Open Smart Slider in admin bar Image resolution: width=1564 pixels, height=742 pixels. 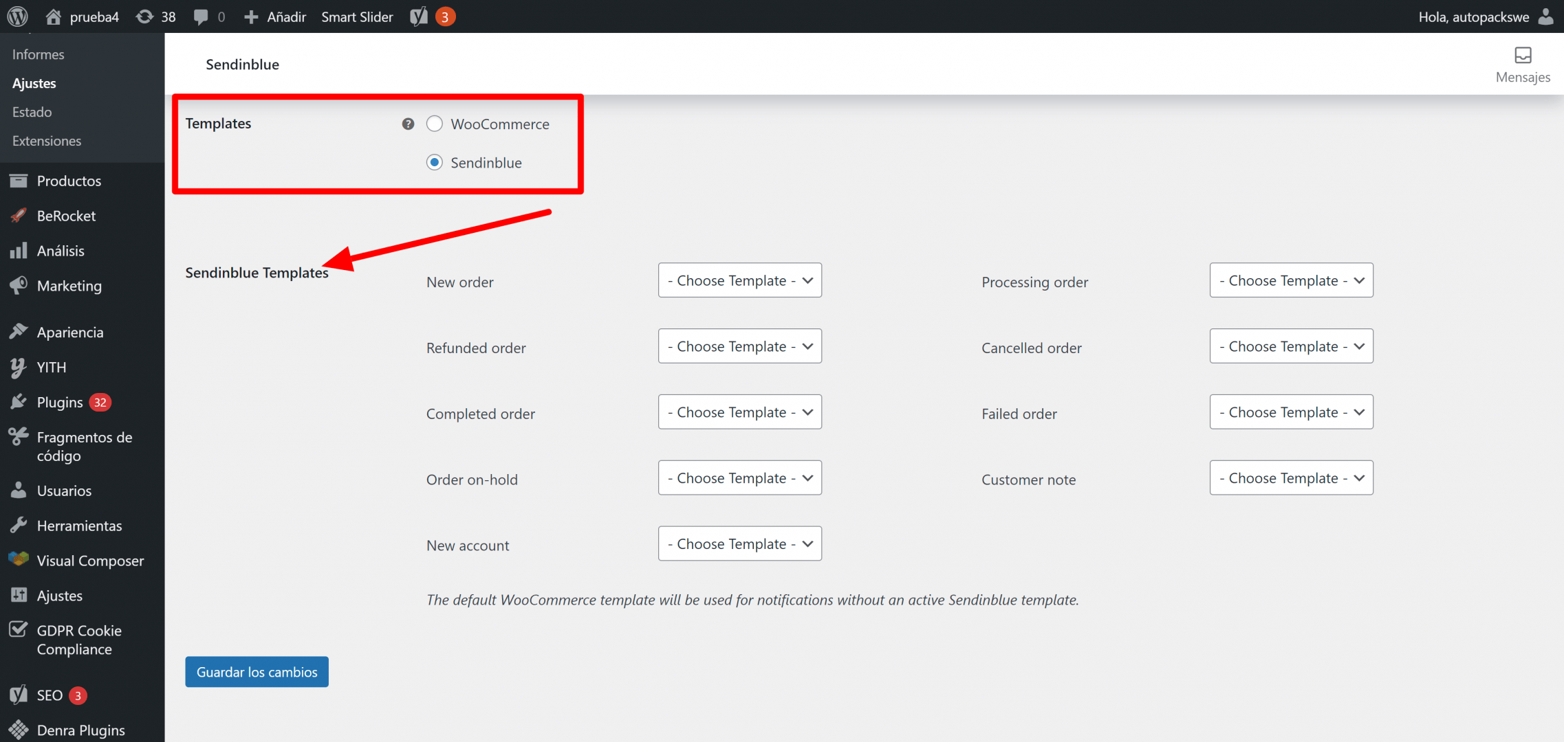click(357, 17)
